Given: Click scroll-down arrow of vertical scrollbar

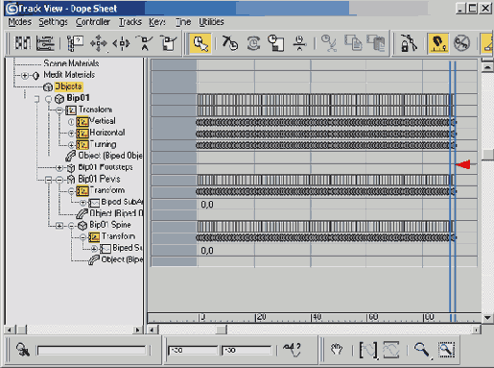Looking at the screenshot, I should coord(487,318).
